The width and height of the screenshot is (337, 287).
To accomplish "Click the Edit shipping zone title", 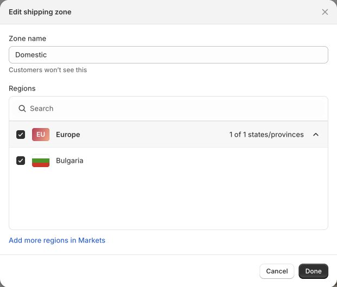I will 40,12.
